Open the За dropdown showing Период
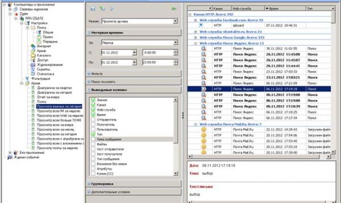This screenshot has height=203, width=341. [x=176, y=43]
